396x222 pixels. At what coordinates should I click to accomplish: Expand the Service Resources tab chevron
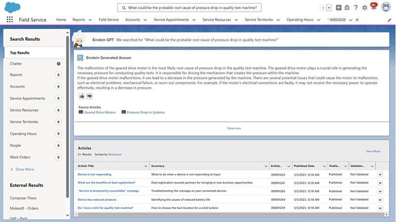[236, 20]
